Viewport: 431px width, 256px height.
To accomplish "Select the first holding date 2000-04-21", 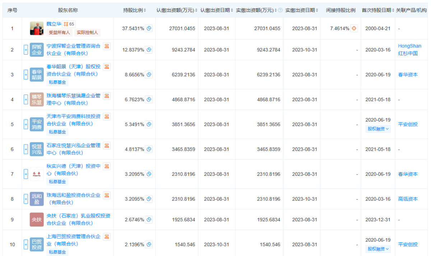I will pyautogui.click(x=378, y=28).
